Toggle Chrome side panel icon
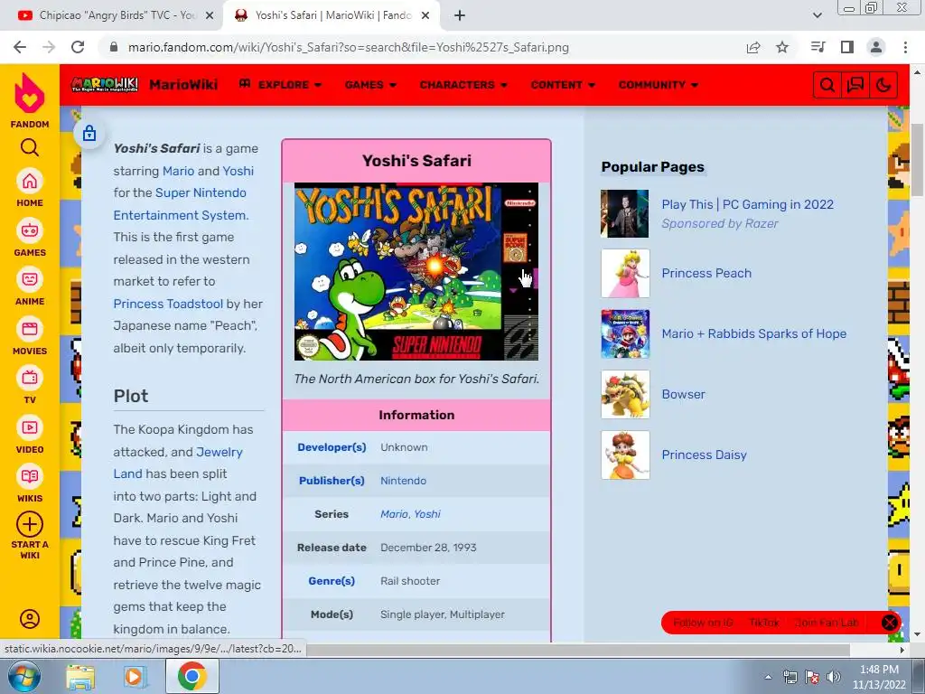Viewport: 925px width, 694px height. [847, 47]
